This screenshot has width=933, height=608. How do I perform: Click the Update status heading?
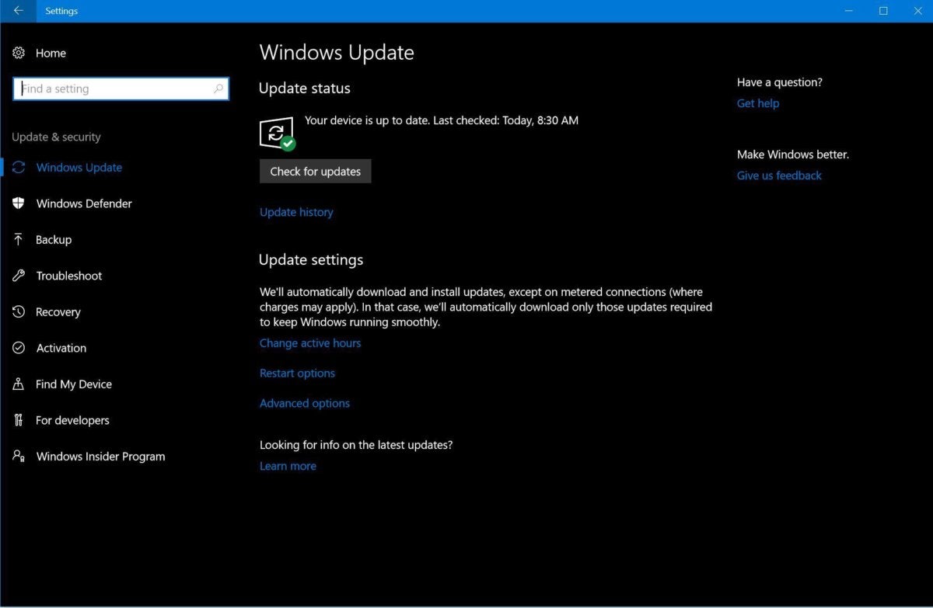coord(305,89)
